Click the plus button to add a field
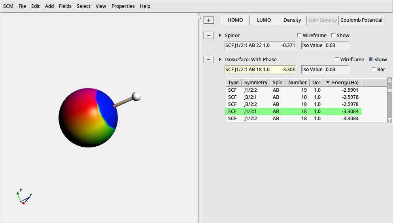The image size is (393, 223). (x=208, y=20)
